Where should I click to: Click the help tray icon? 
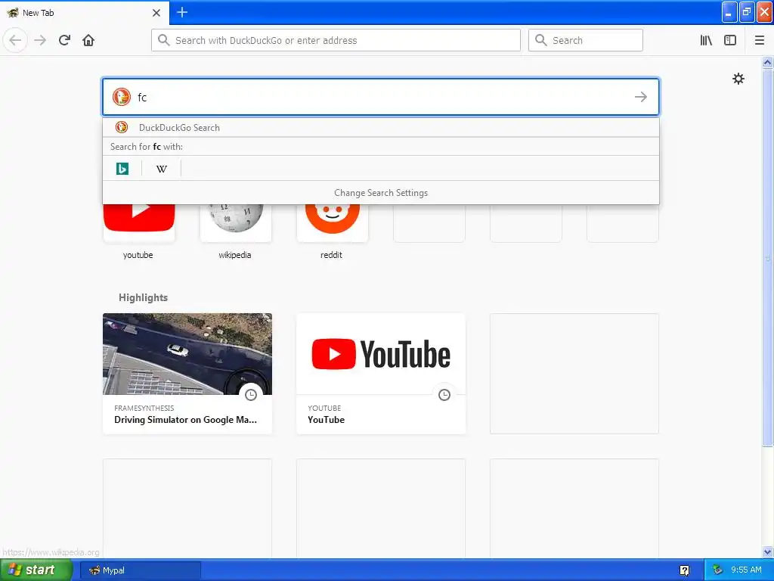click(x=684, y=570)
